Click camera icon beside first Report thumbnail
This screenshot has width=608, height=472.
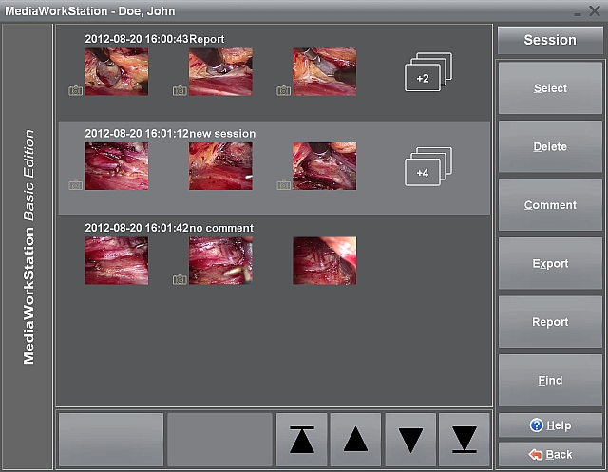pyautogui.click(x=76, y=90)
